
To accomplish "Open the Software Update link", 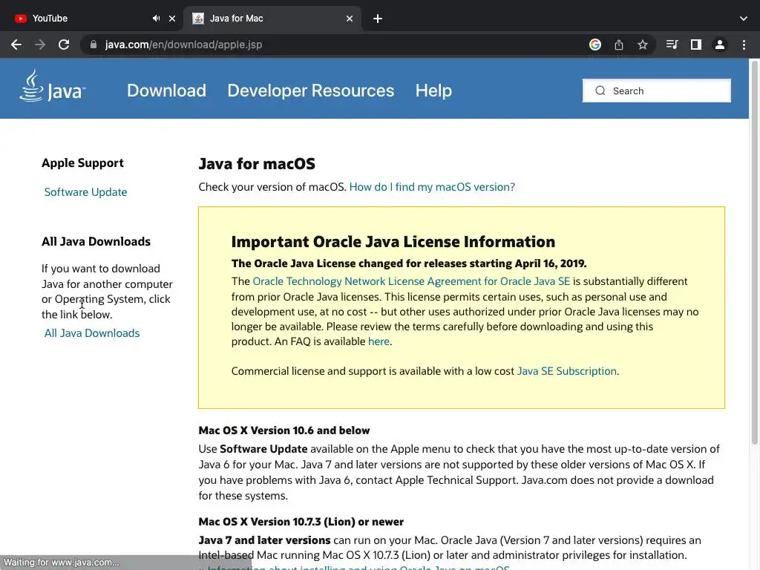I will pos(86,192).
